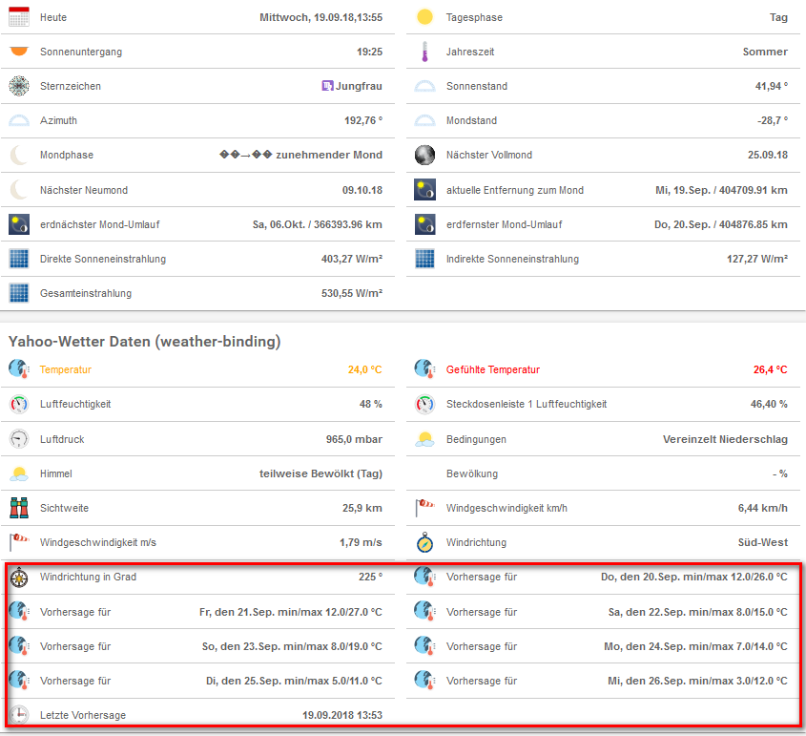Click the solar panel icon for Gesamteinstrahlung

tap(19, 293)
